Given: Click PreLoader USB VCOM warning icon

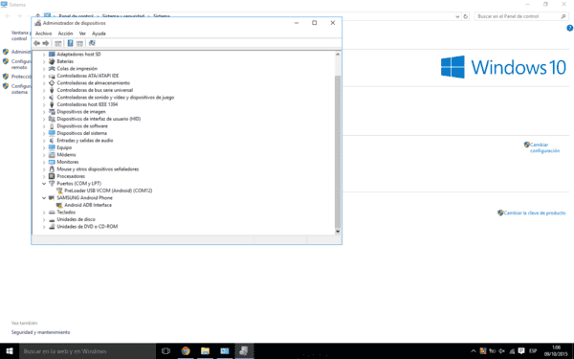Looking at the screenshot, I should (59, 191).
